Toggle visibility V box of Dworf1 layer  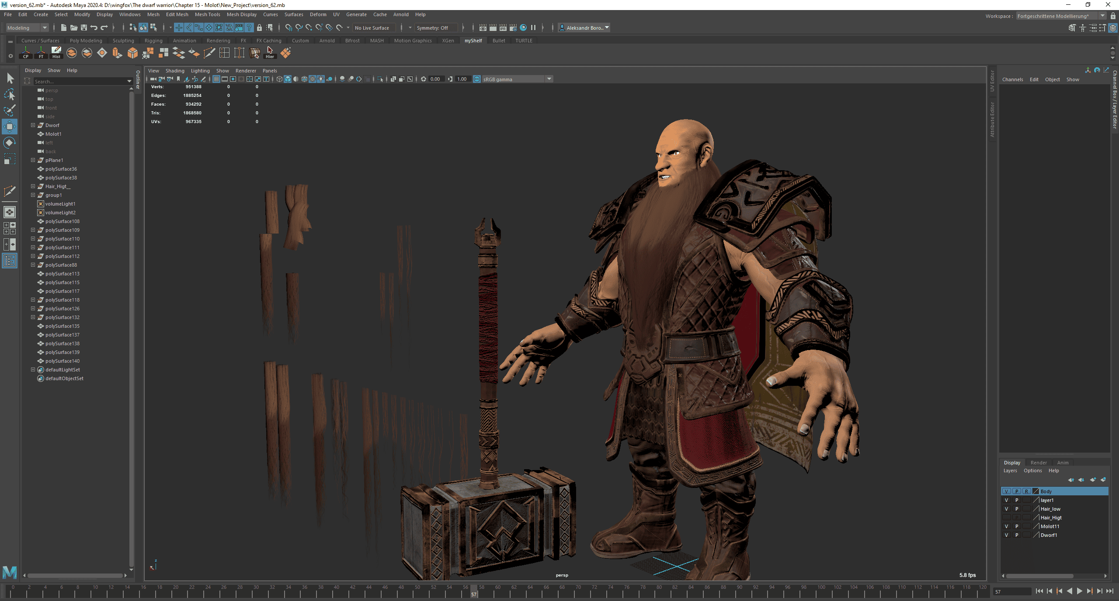point(1006,535)
